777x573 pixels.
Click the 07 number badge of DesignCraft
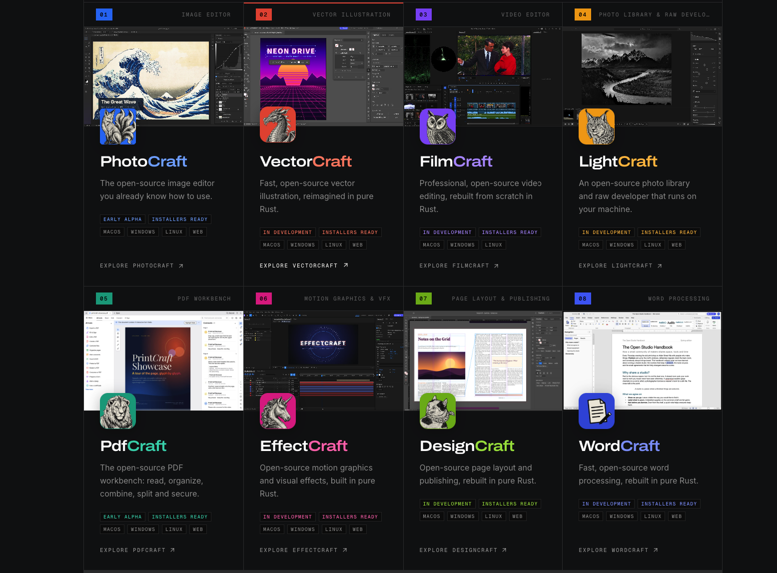point(424,298)
